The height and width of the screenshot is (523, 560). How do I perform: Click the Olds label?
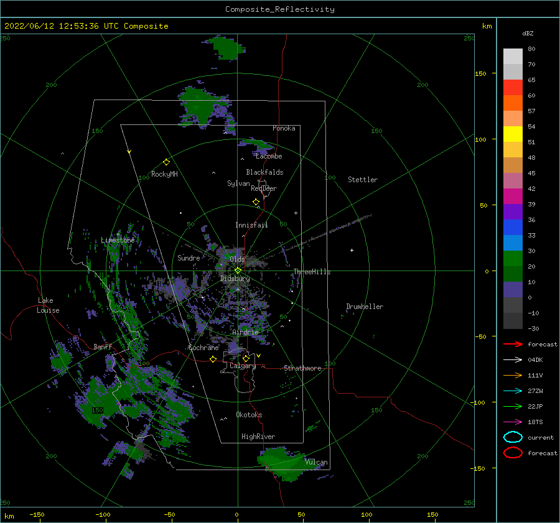point(237,259)
